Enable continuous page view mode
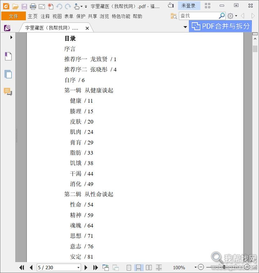The height and width of the screenshot is (273, 259). (x=139, y=267)
